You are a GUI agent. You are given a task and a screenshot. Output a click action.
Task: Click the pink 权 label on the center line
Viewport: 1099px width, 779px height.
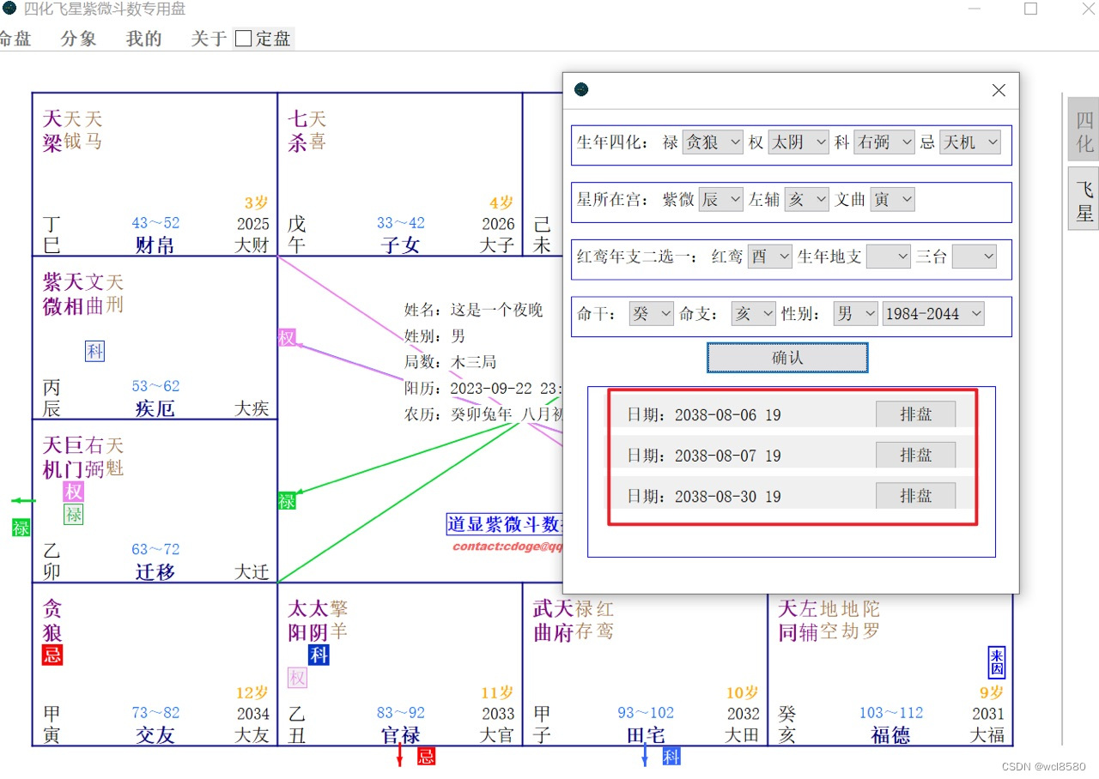(x=287, y=338)
